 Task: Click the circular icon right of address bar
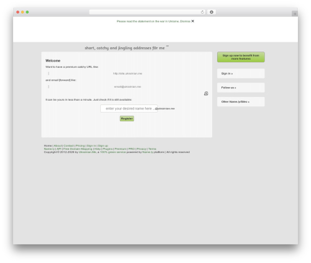211,12
